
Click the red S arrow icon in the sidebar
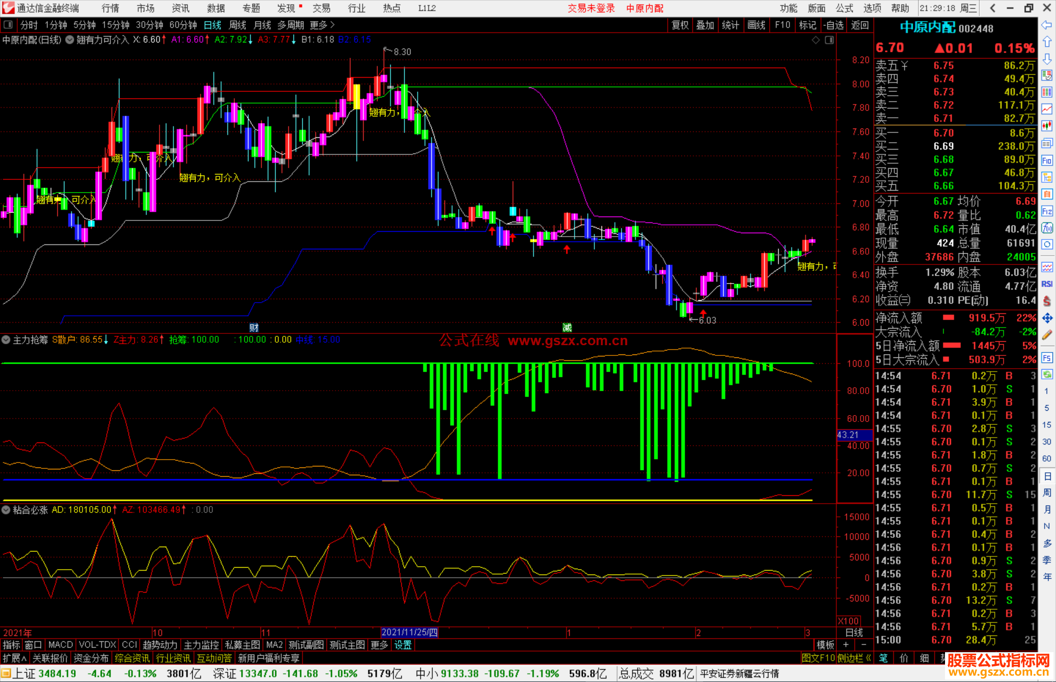click(1047, 301)
